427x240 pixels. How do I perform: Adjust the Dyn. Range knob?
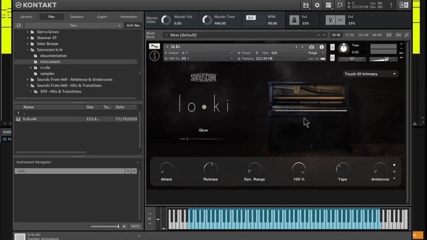254,169
